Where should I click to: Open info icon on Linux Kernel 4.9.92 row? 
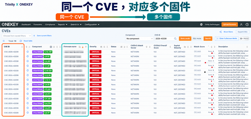pos(28,56)
